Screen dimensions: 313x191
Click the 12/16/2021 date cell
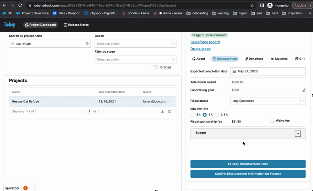pyautogui.click(x=107, y=101)
